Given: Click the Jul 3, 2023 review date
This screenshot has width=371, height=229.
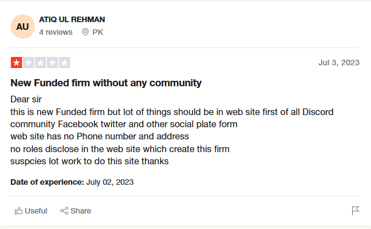Looking at the screenshot, I should tap(339, 63).
